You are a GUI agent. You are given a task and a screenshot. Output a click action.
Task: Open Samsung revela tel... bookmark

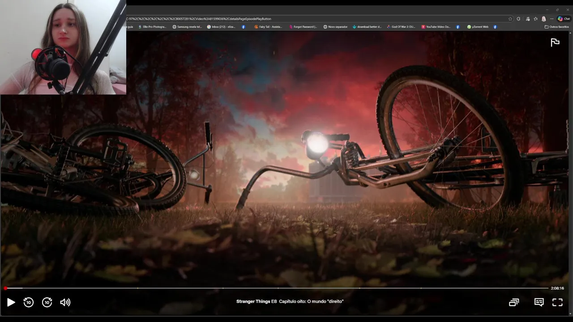tap(187, 27)
